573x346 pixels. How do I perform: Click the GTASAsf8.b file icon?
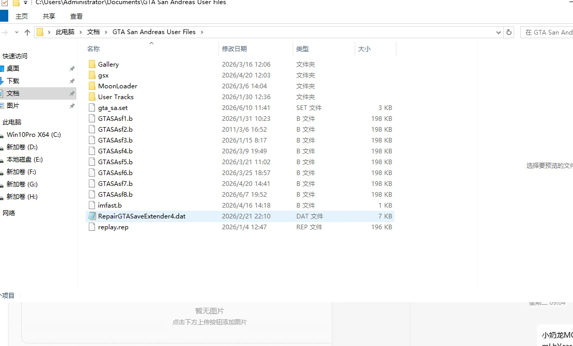pos(92,195)
